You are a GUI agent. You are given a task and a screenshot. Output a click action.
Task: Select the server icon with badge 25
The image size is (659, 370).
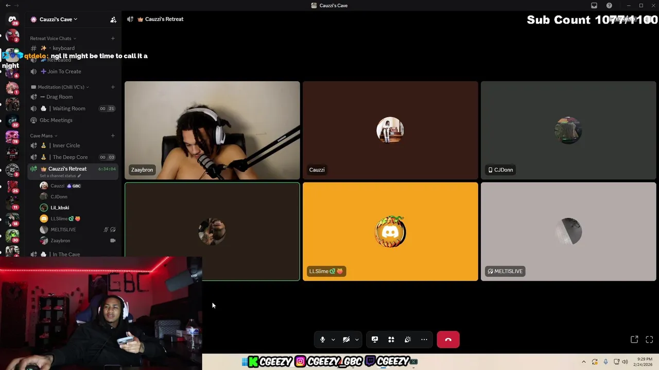click(x=12, y=186)
